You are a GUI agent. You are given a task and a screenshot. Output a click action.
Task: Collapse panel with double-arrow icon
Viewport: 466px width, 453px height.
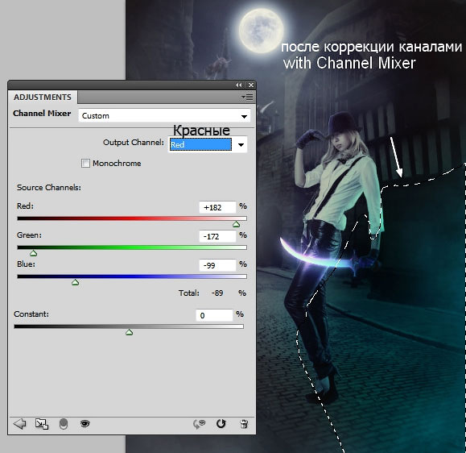pos(239,85)
